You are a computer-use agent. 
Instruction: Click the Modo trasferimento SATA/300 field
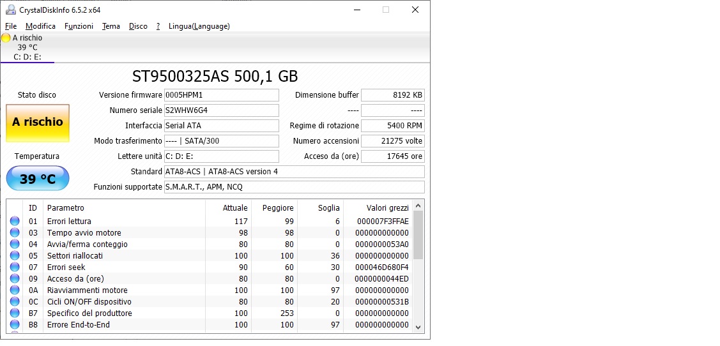221,141
